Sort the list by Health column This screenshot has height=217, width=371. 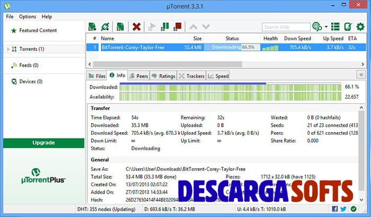click(x=271, y=38)
